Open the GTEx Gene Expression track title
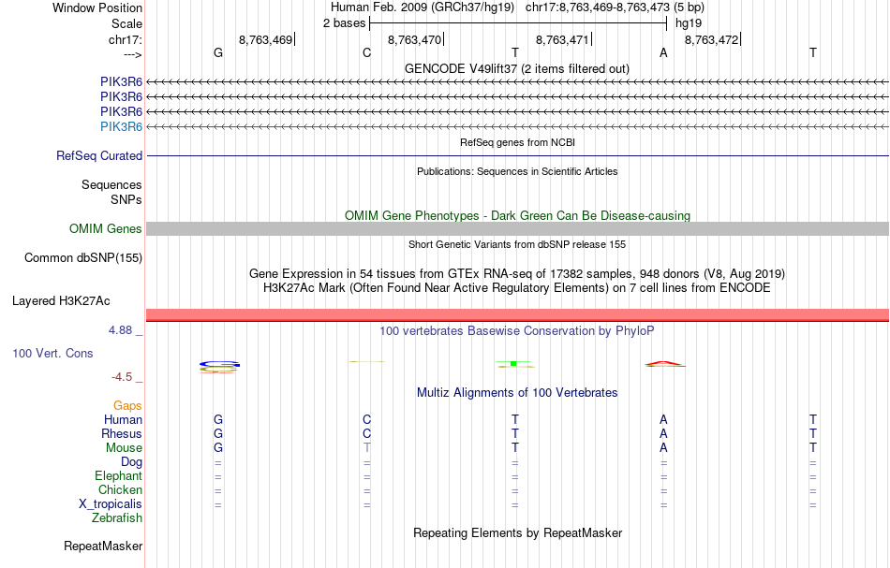Viewport: 890px width, 568px height. coord(517,274)
